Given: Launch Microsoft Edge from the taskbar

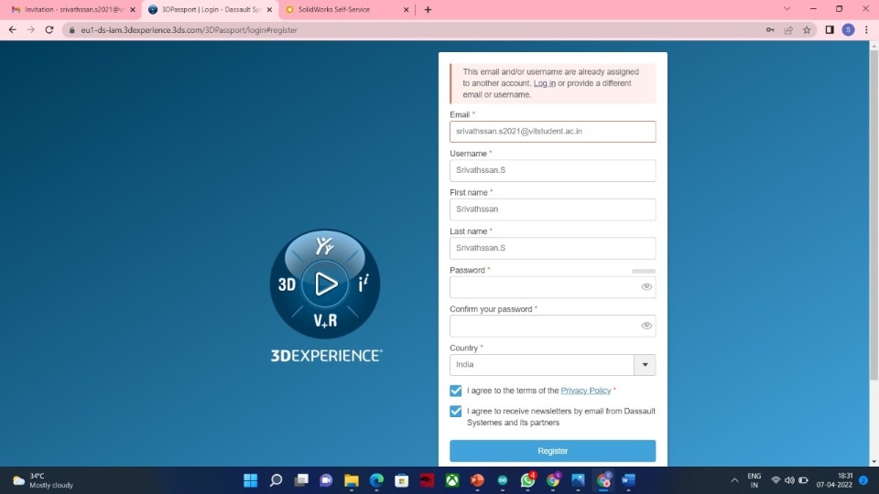Looking at the screenshot, I should 376,480.
